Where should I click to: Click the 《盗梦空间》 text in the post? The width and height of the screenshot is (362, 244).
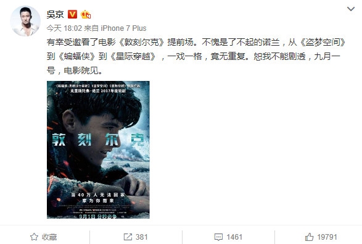tap(323, 43)
